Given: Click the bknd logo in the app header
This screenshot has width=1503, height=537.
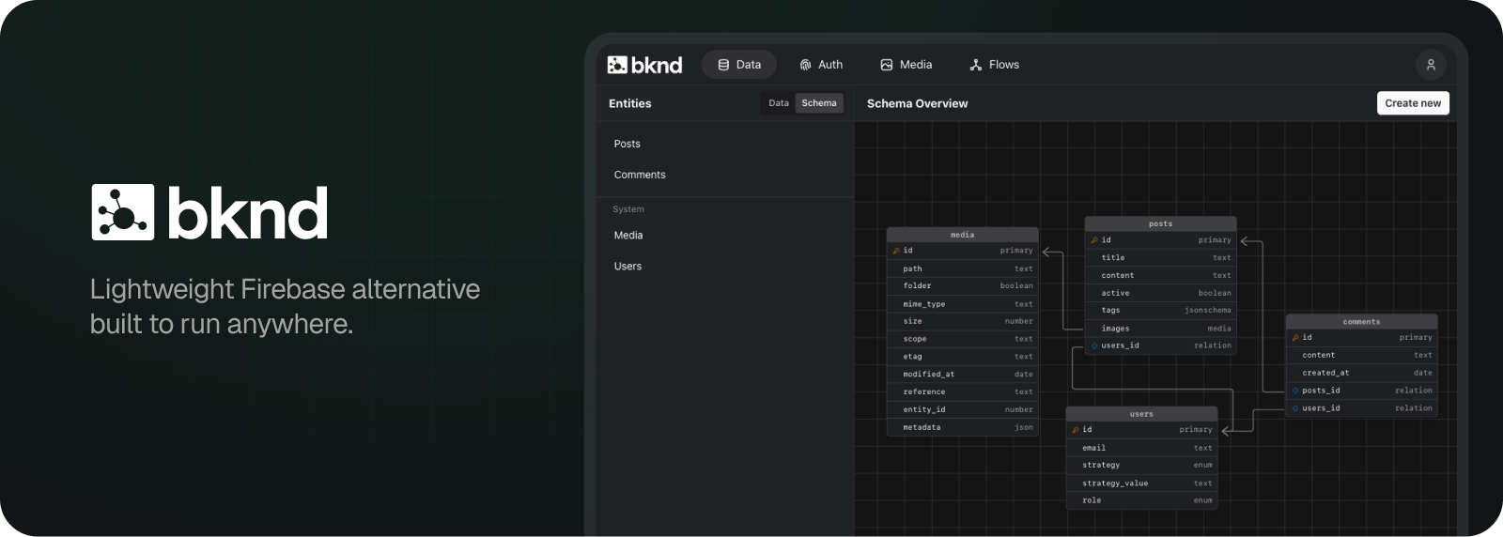Looking at the screenshot, I should point(644,65).
